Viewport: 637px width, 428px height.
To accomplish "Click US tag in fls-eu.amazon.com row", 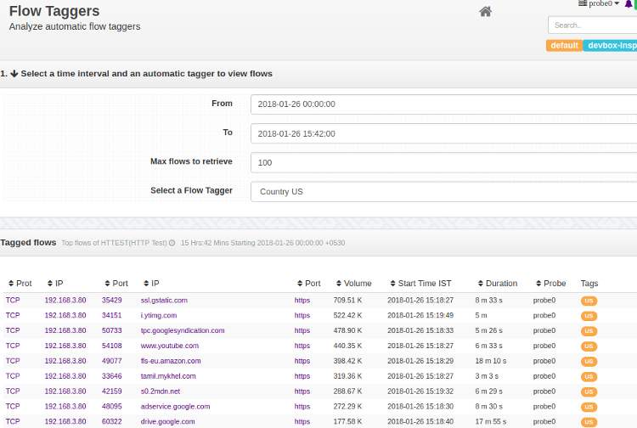I will [589, 362].
